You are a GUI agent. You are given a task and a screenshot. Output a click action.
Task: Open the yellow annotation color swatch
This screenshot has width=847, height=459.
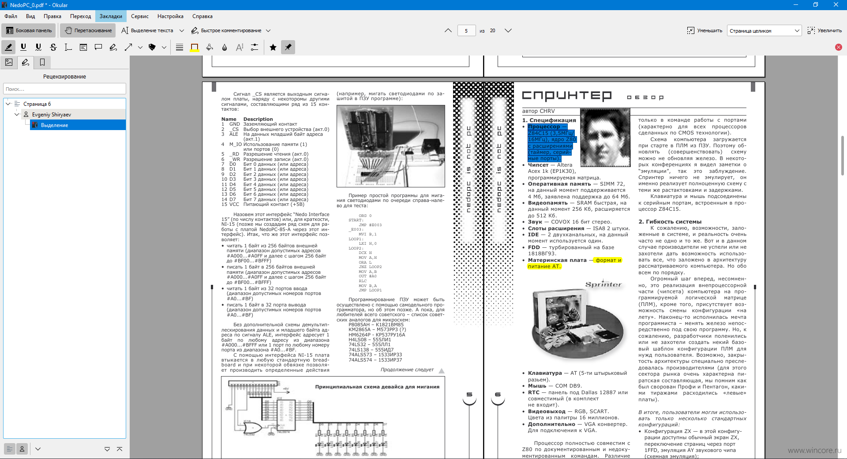195,47
